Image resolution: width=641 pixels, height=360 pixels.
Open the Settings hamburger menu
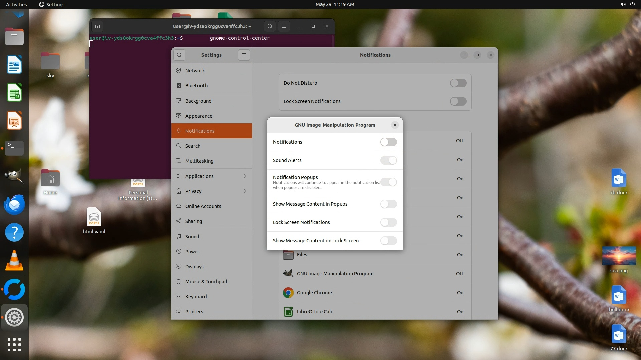point(244,55)
